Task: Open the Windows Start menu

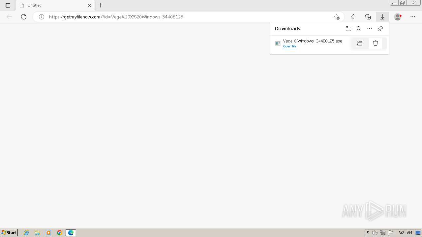Action: tap(9, 233)
